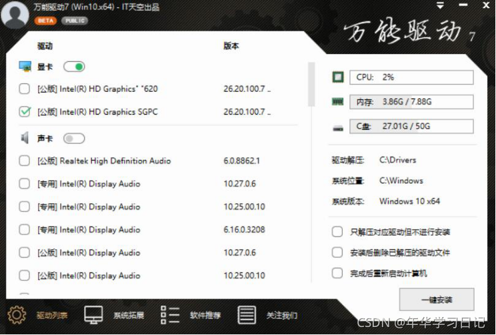This screenshot has width=496, height=335.
Task: Enable 只解压对应驱动但不进行安装 option
Action: (337, 232)
